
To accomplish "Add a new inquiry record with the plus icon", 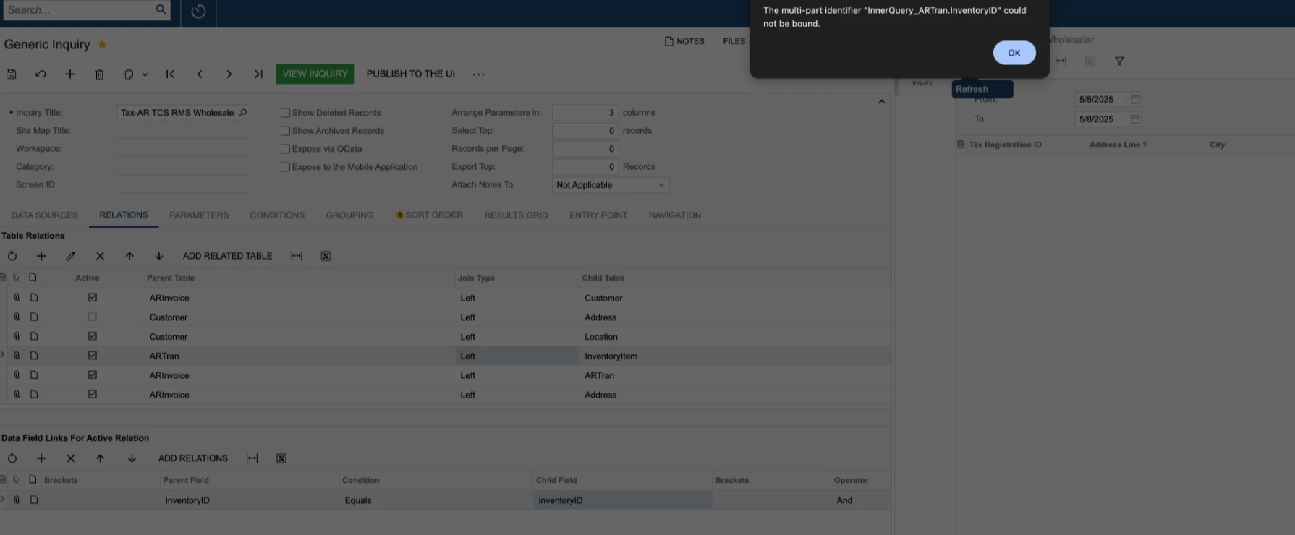I will tap(70, 74).
